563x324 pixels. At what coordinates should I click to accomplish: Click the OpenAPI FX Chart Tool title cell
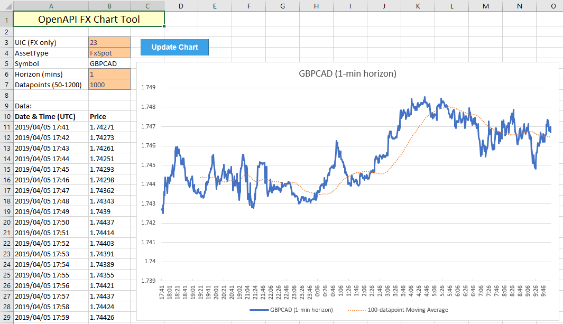click(89, 20)
